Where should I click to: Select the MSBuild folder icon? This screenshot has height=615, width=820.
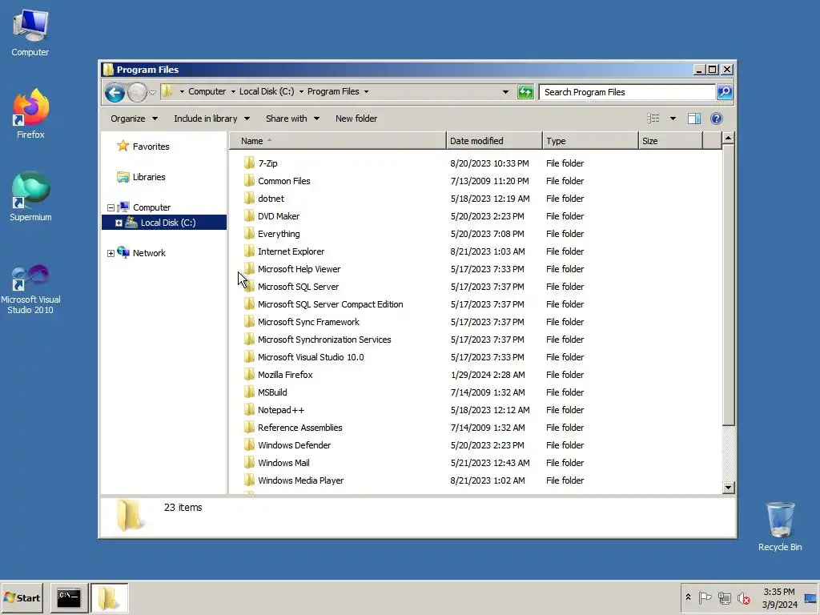(x=249, y=392)
